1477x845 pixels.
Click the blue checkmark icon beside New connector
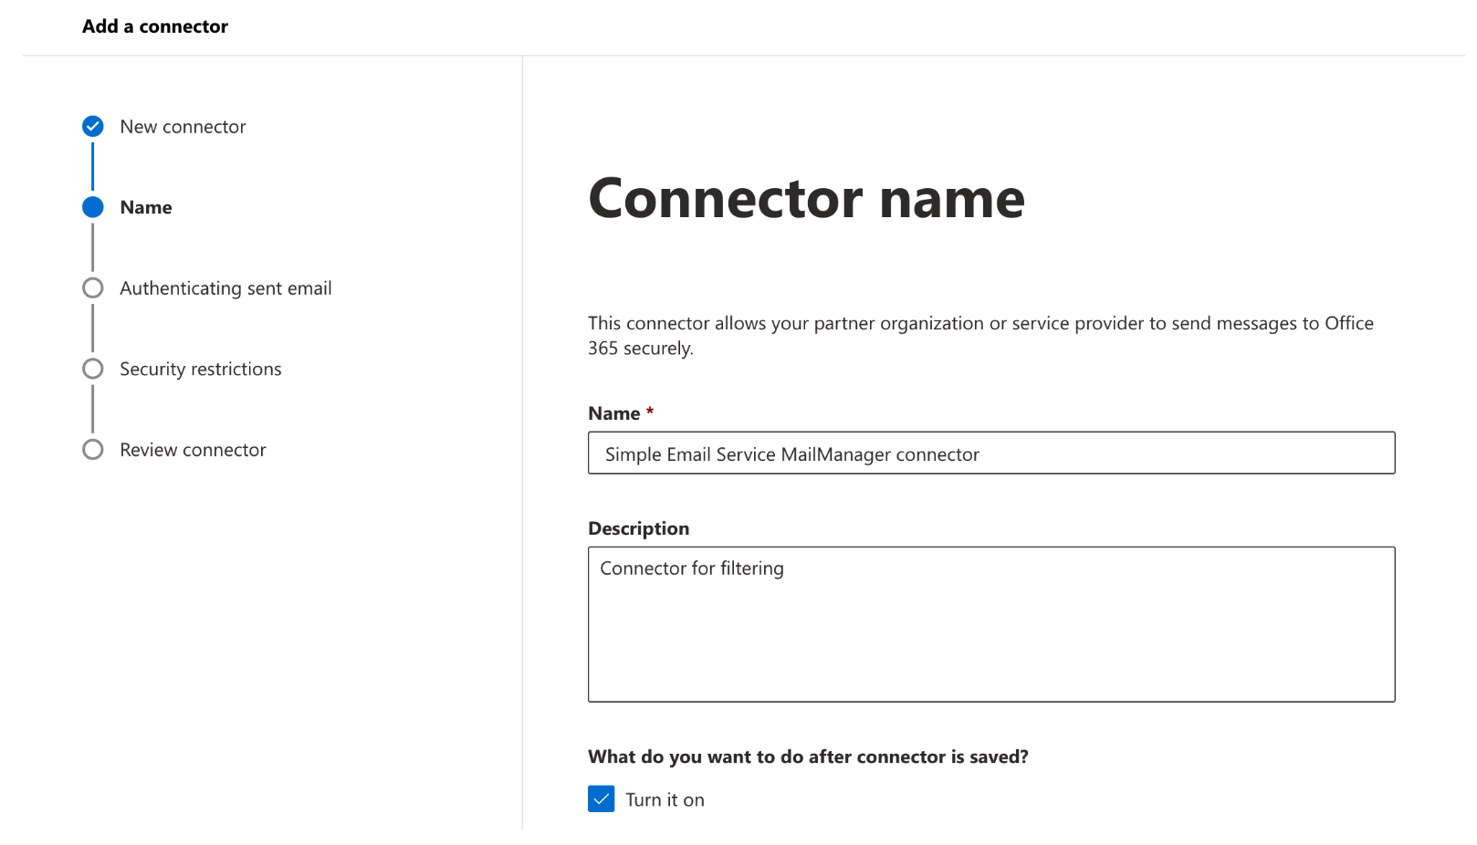[x=92, y=126]
